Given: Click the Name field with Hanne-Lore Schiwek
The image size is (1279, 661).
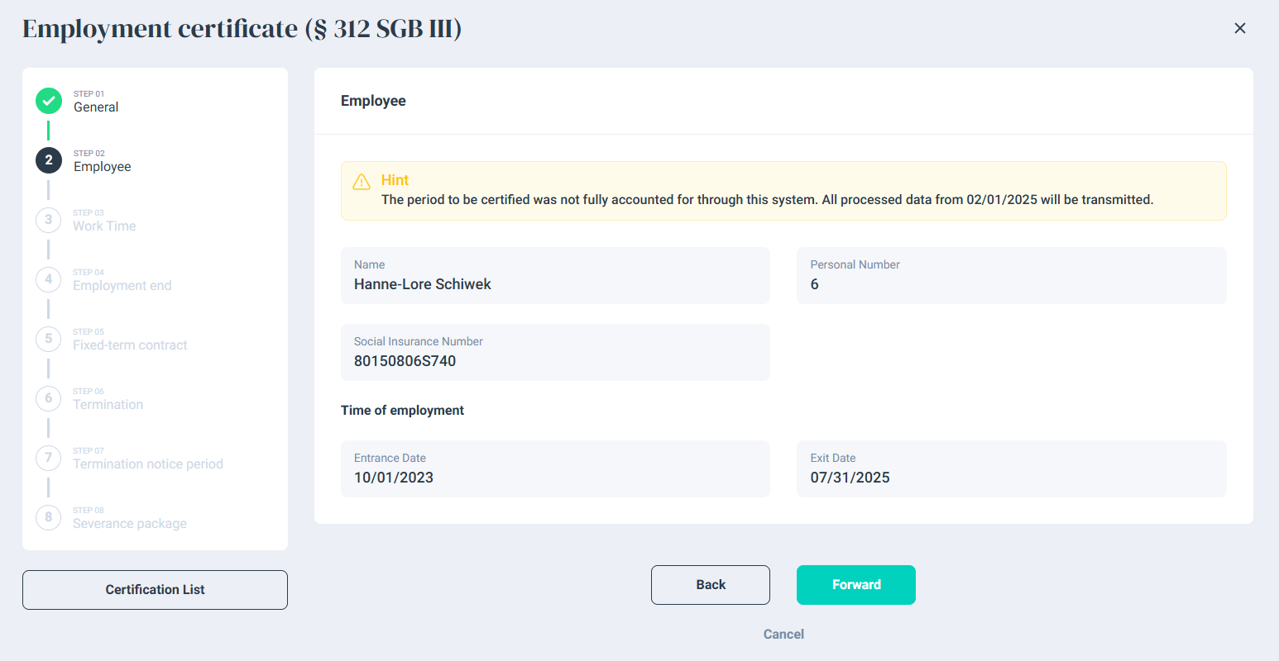Looking at the screenshot, I should point(555,276).
